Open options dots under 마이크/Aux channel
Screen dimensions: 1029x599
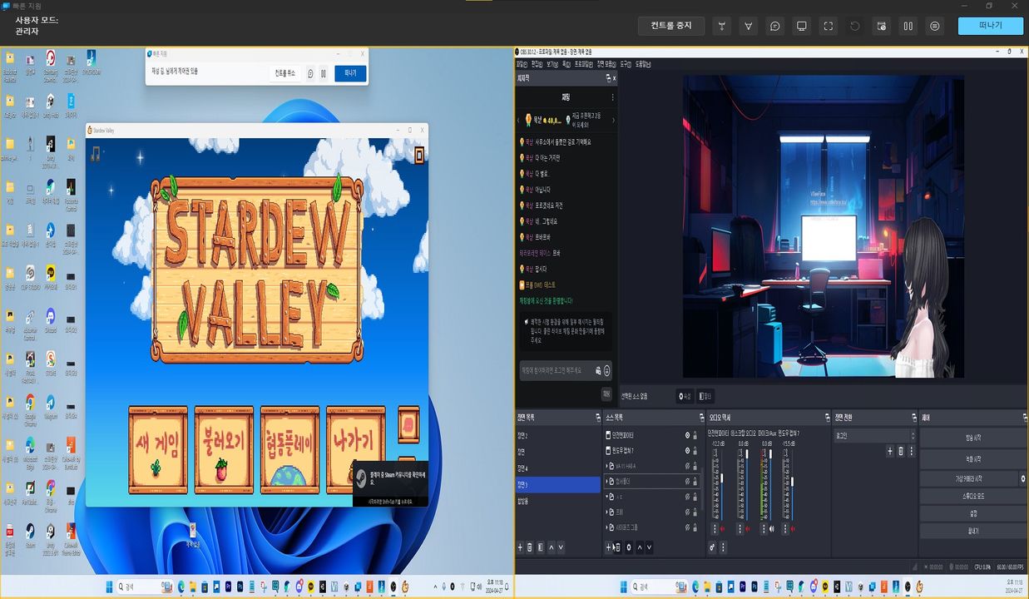pyautogui.click(x=764, y=528)
